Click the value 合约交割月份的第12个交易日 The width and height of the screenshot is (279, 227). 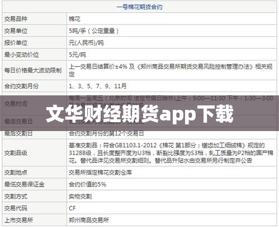tap(106, 133)
